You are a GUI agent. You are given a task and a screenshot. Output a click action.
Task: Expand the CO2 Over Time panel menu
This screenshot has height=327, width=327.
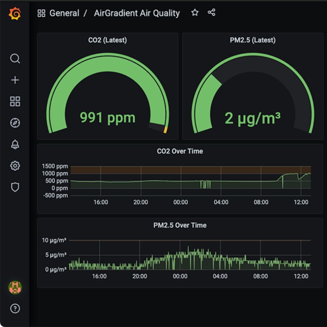[x=180, y=151]
